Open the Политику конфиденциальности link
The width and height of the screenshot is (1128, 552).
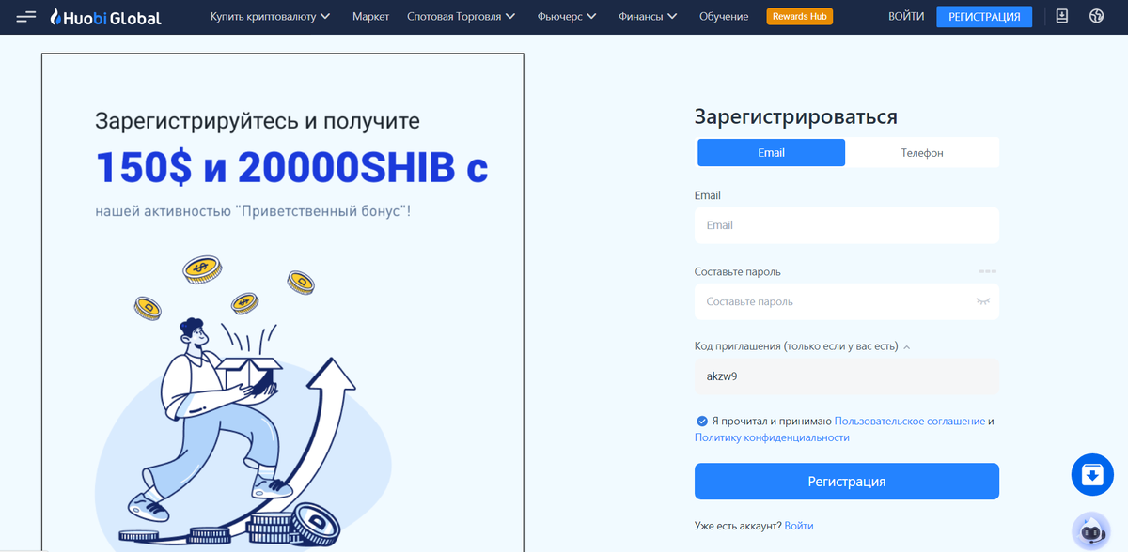pyautogui.click(x=772, y=437)
